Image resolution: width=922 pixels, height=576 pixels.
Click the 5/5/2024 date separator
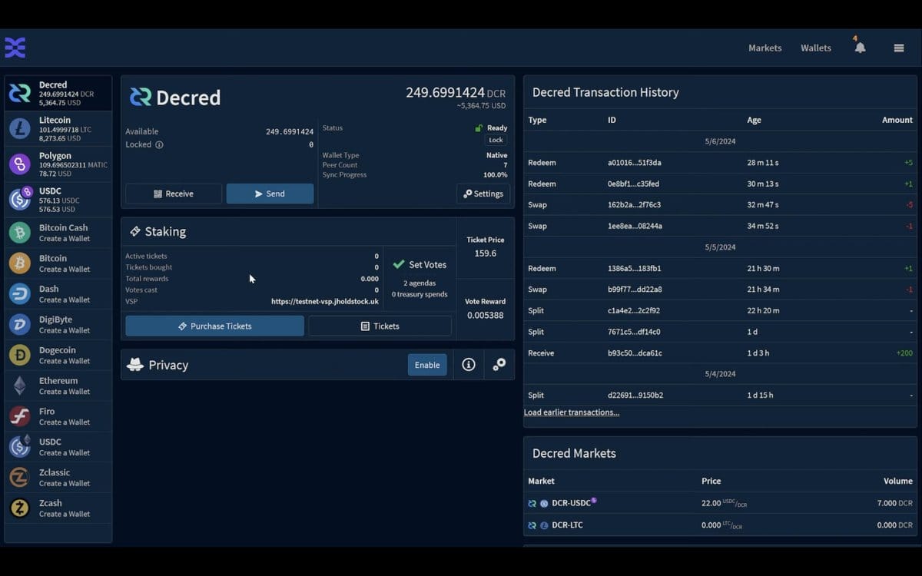pos(720,247)
